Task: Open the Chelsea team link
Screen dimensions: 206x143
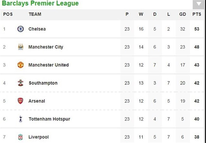Action: pos(37,29)
